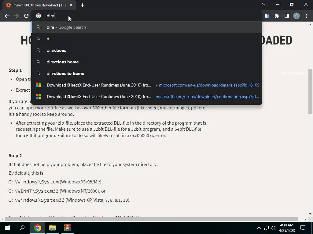Image resolution: width=313 pixels, height=234 pixels.
Task: Open the tab search chevron in the title bar
Action: pos(264,4)
